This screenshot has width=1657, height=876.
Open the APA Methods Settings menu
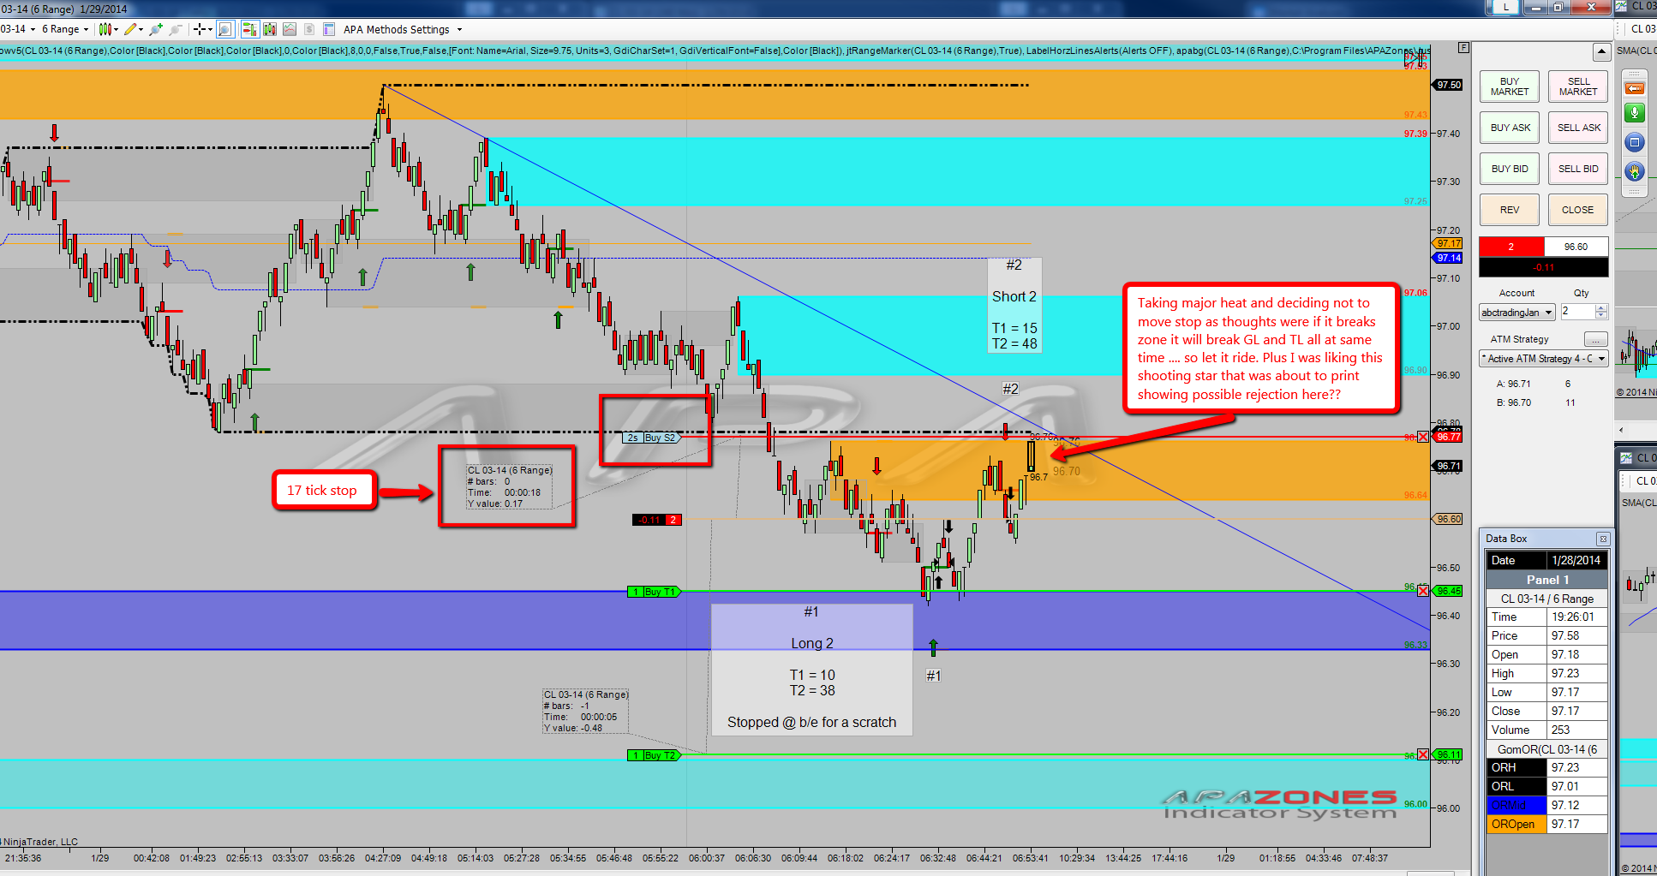(x=403, y=29)
